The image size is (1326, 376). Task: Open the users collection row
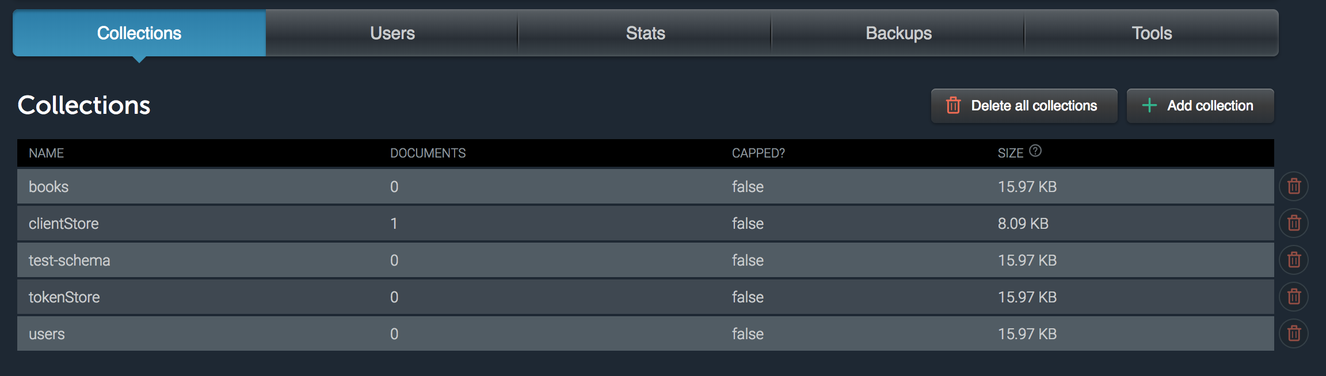point(47,334)
